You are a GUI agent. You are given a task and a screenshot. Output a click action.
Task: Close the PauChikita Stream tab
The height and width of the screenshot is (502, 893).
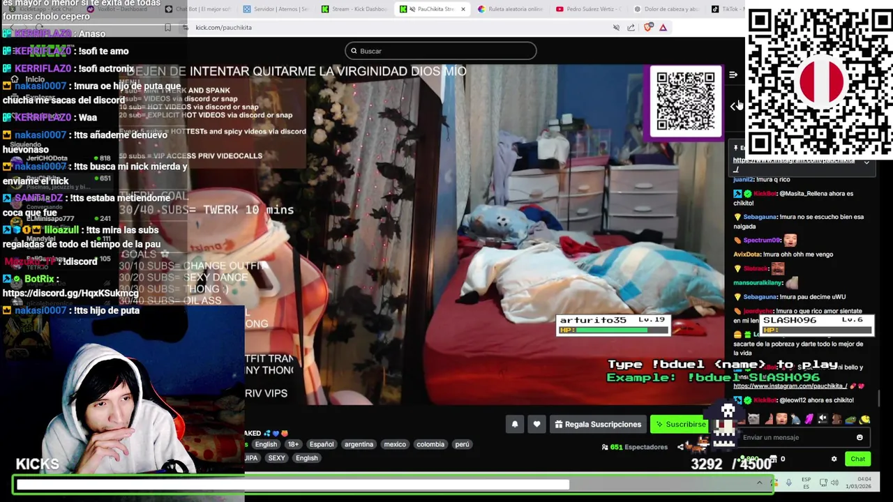click(463, 9)
